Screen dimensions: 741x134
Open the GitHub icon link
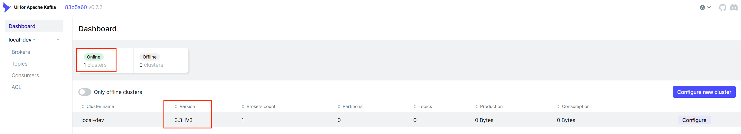[x=723, y=7]
